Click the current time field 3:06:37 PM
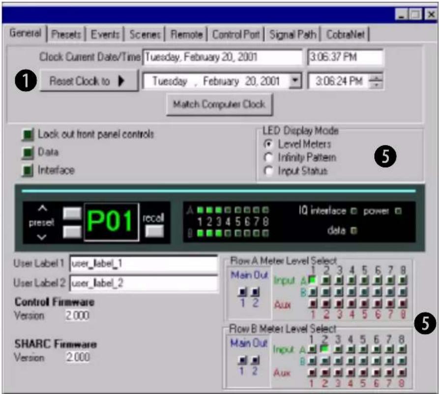Viewport: 439px width, 394px height. pos(345,57)
